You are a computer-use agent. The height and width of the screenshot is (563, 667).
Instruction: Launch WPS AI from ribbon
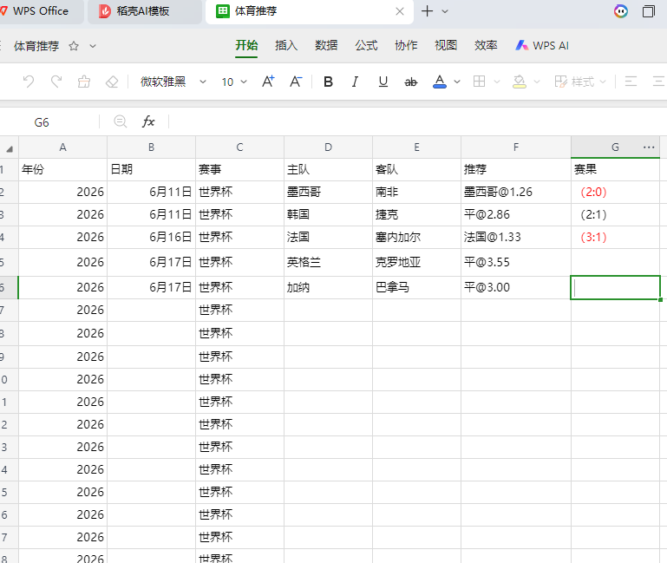tap(542, 45)
